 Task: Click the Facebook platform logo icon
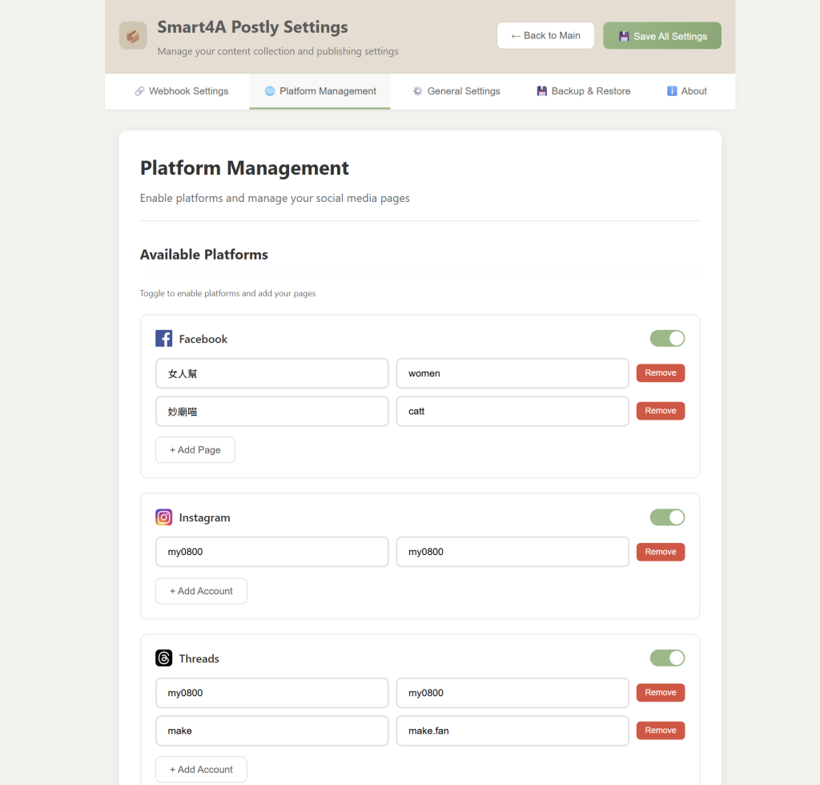(x=164, y=339)
